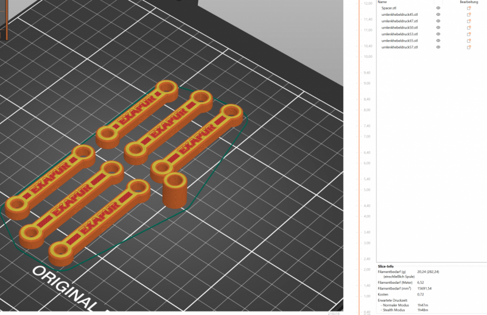The width and height of the screenshot is (487, 315).
Task: Click the Filamentbedarf (Meter) label
Action: click(x=395, y=283)
